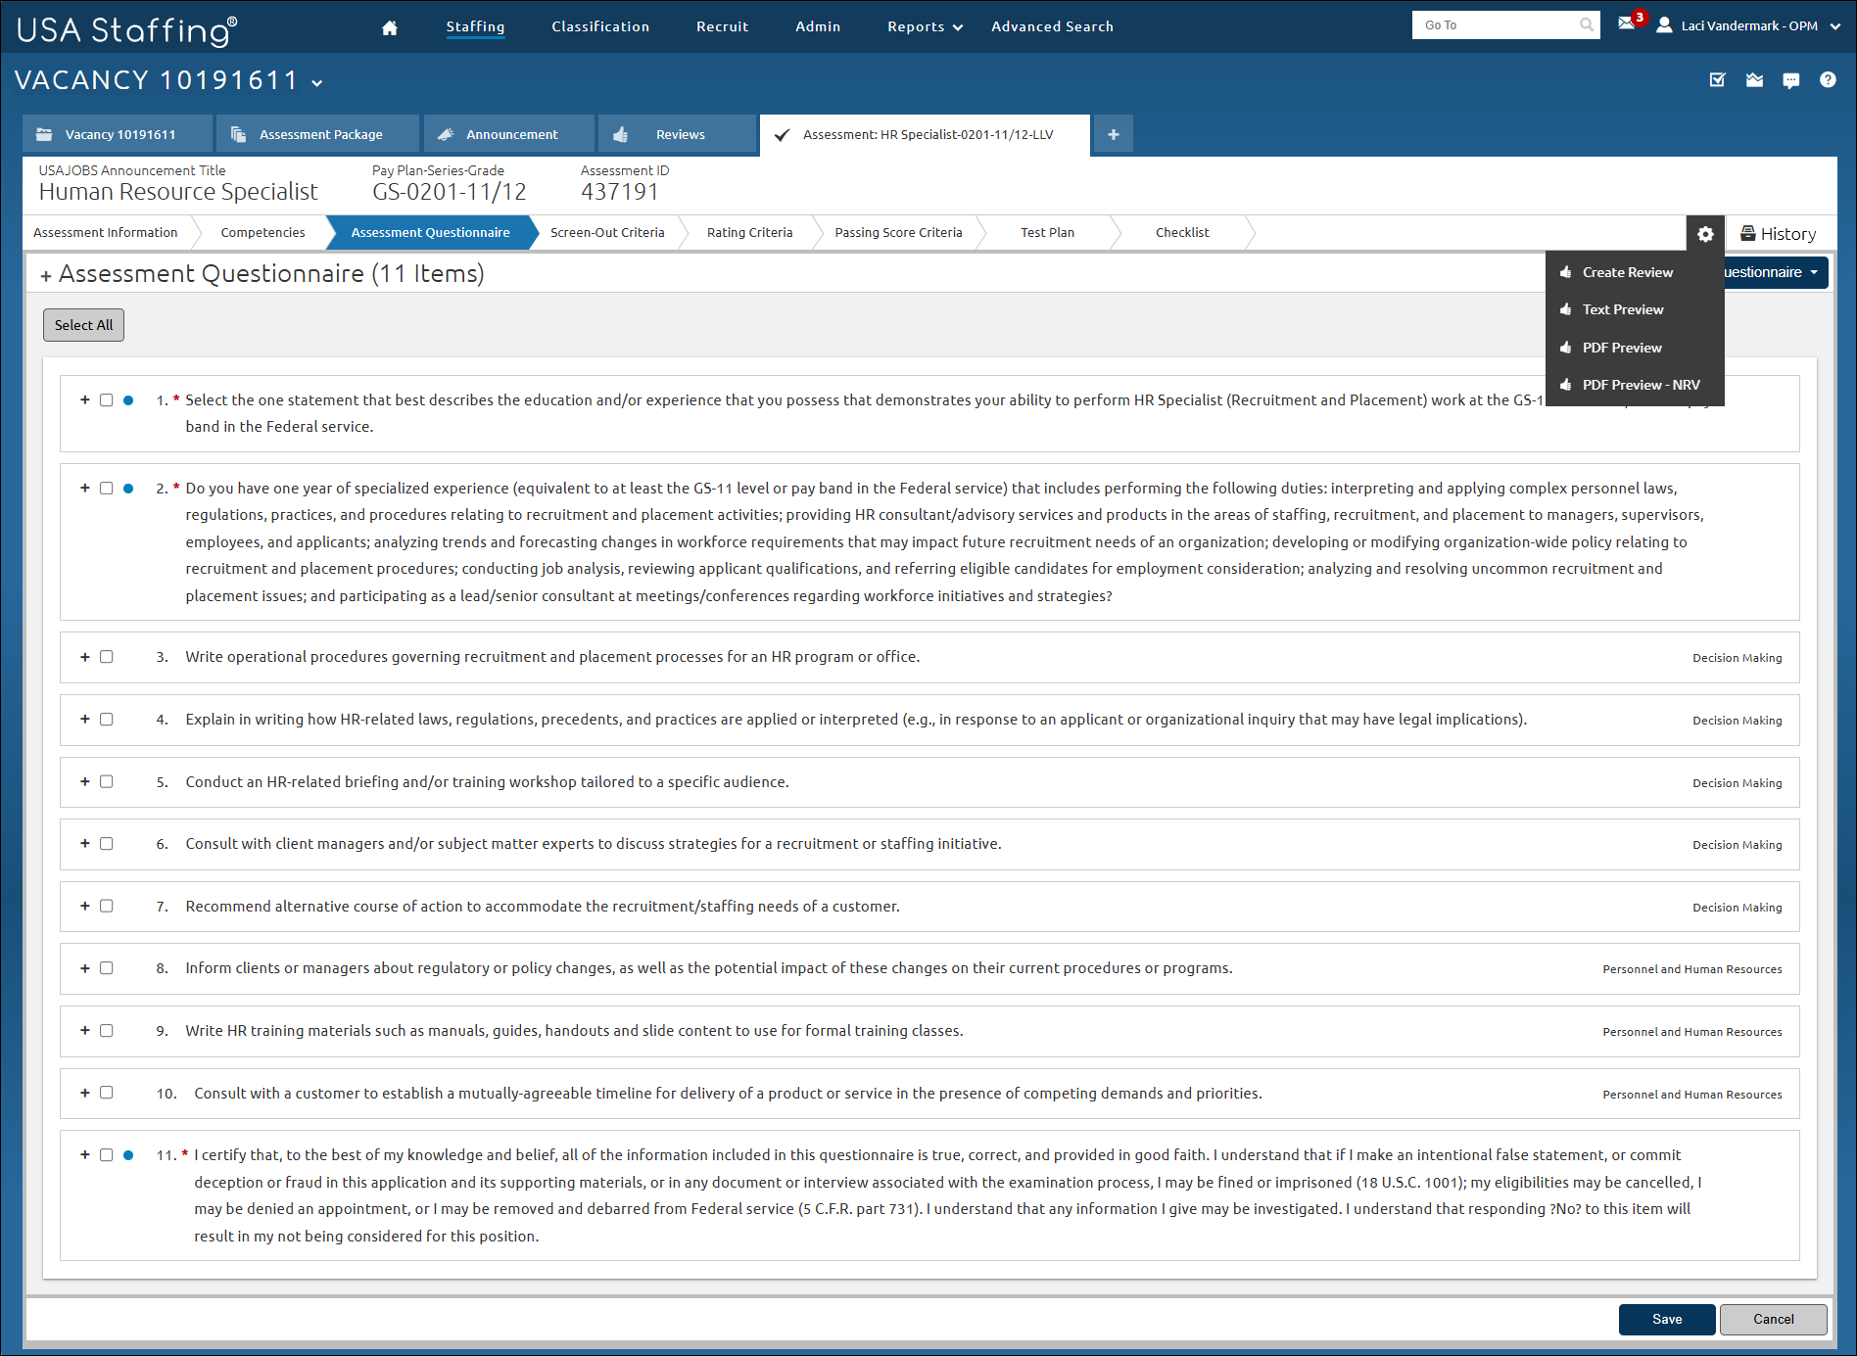Open the Notes speech bubble icon
This screenshot has width=1857, height=1356.
(1791, 80)
